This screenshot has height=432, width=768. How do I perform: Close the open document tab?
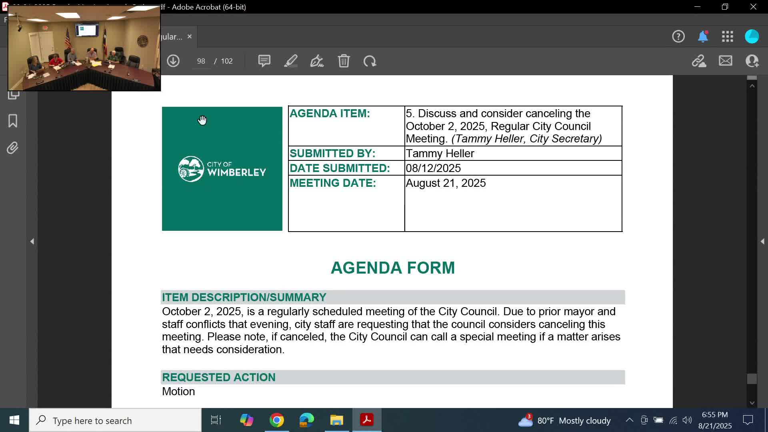(x=190, y=36)
